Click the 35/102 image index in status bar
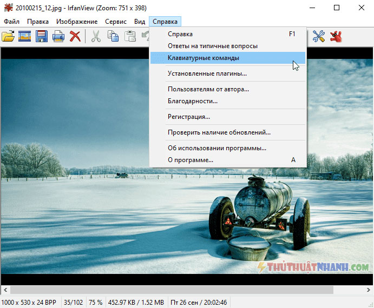The width and height of the screenshot is (374, 308). [73, 303]
